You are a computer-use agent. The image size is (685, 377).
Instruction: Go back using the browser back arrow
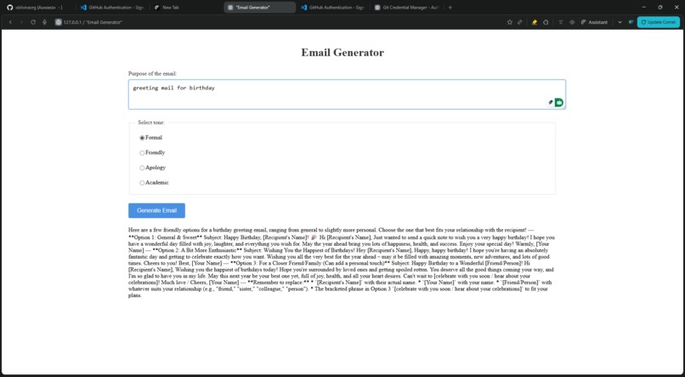pyautogui.click(x=10, y=22)
